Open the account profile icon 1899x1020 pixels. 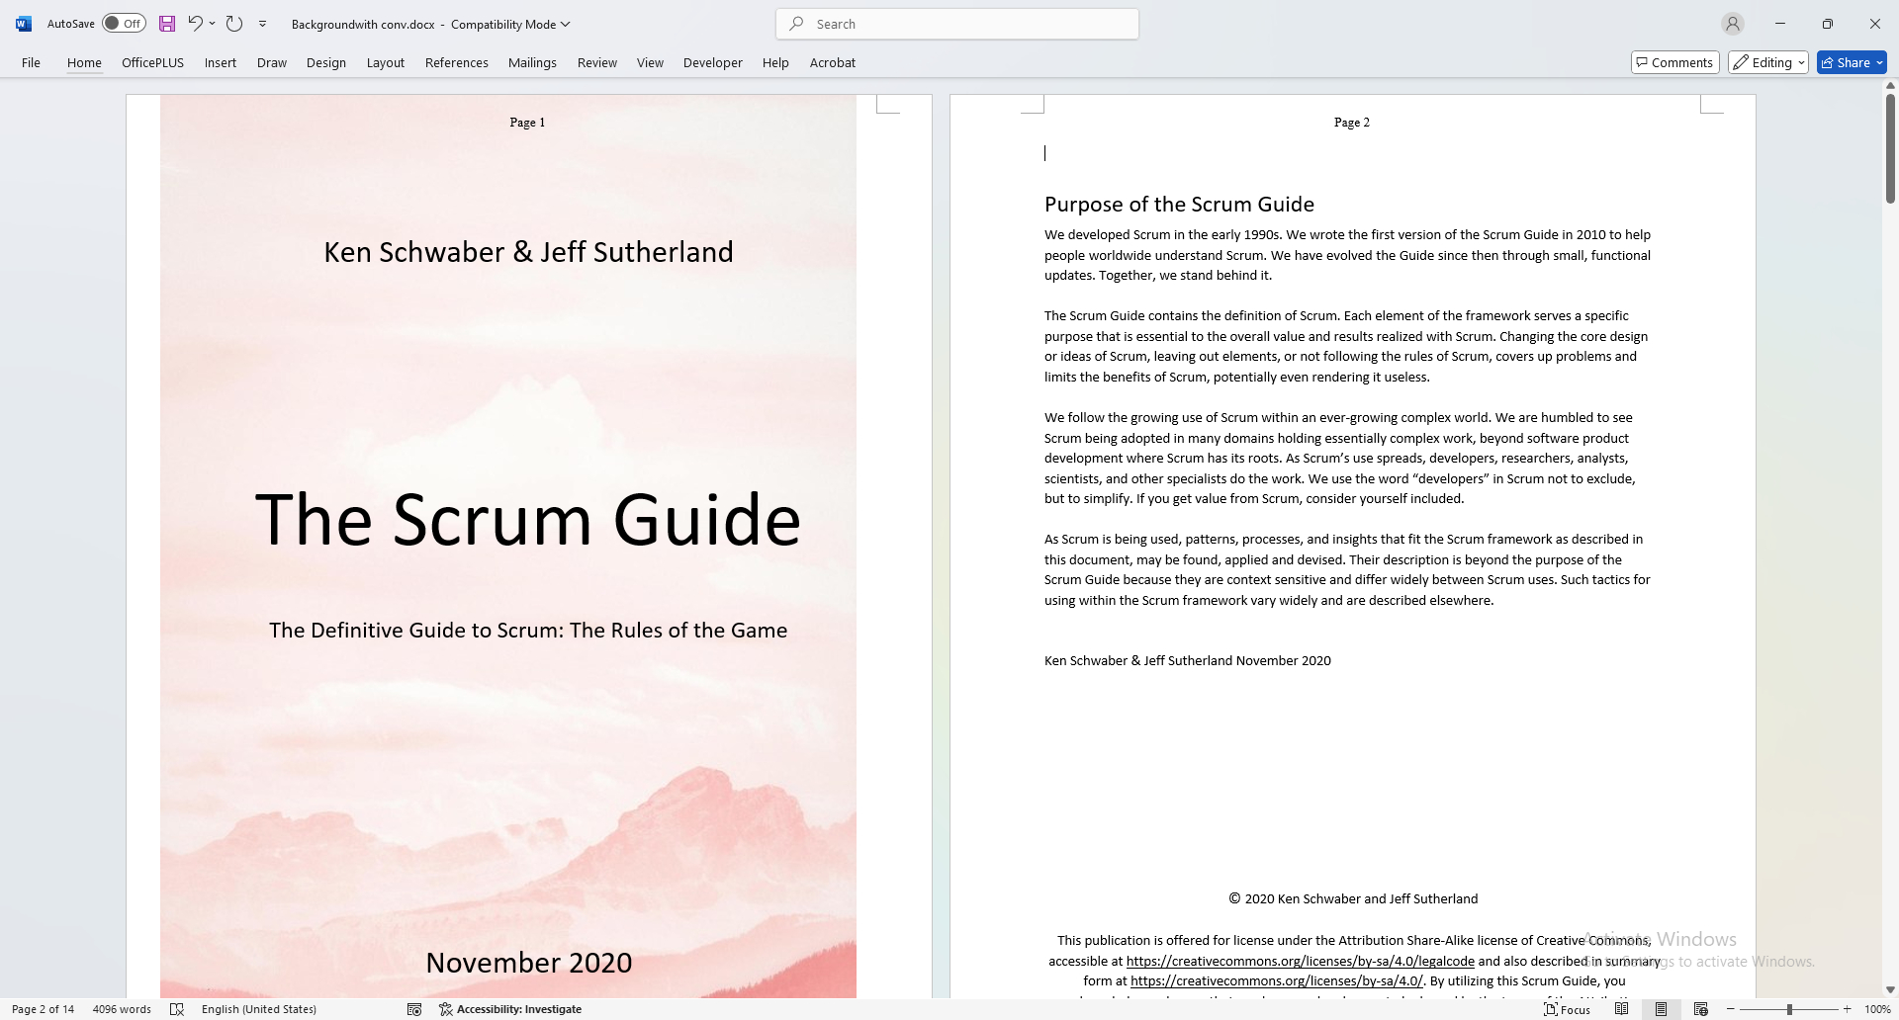click(x=1732, y=24)
